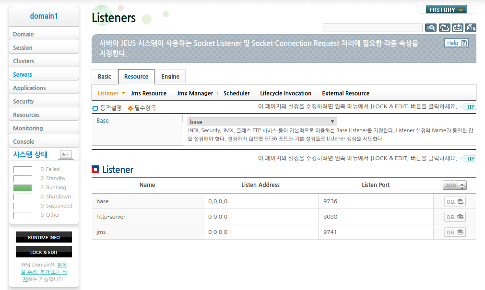
Task: Click the first TIP icon above Base
Action: [x=468, y=107]
